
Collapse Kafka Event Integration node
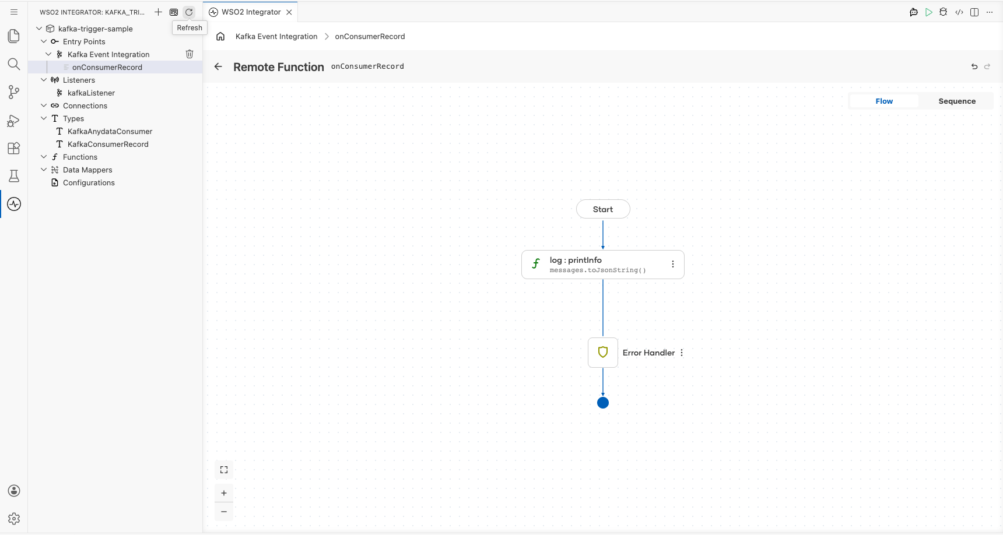[x=48, y=54]
